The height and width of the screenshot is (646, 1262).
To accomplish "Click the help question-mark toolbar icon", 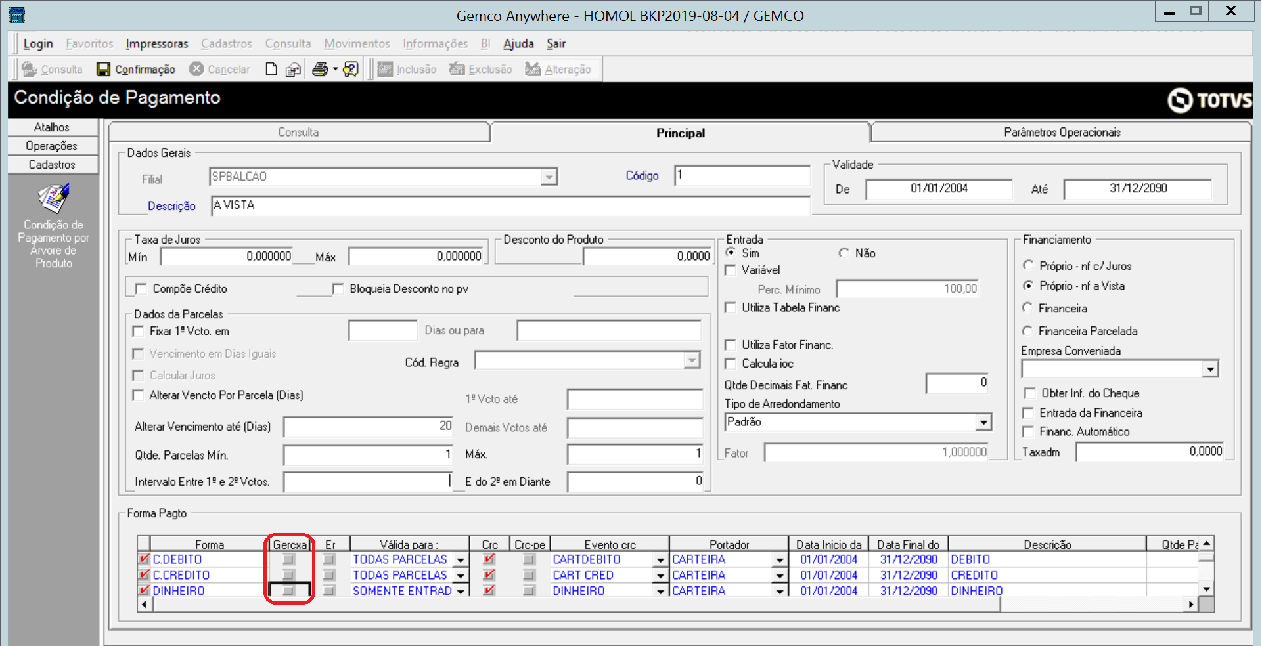I will pyautogui.click(x=351, y=69).
